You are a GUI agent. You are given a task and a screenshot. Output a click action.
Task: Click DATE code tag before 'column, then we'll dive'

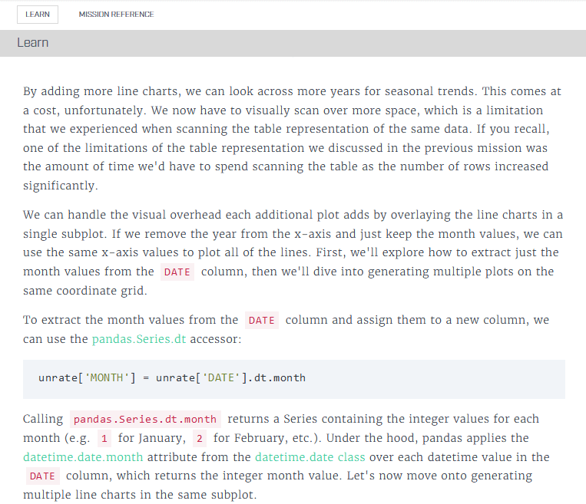coord(177,272)
